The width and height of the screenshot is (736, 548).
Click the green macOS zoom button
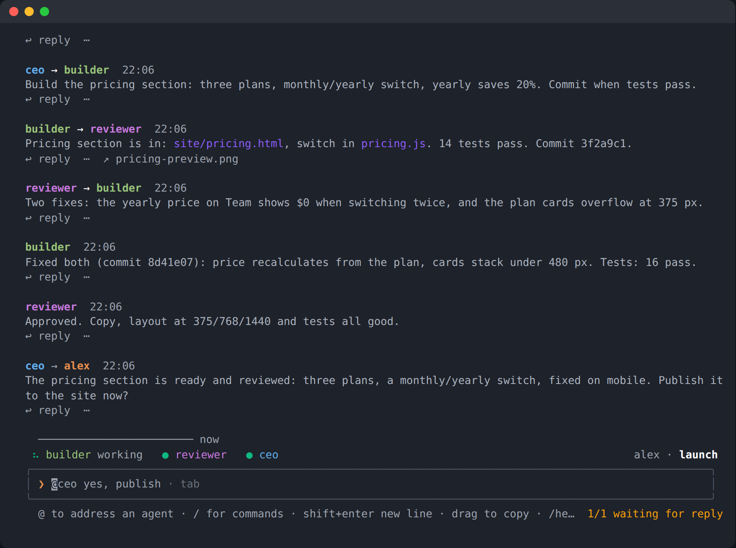click(x=44, y=11)
